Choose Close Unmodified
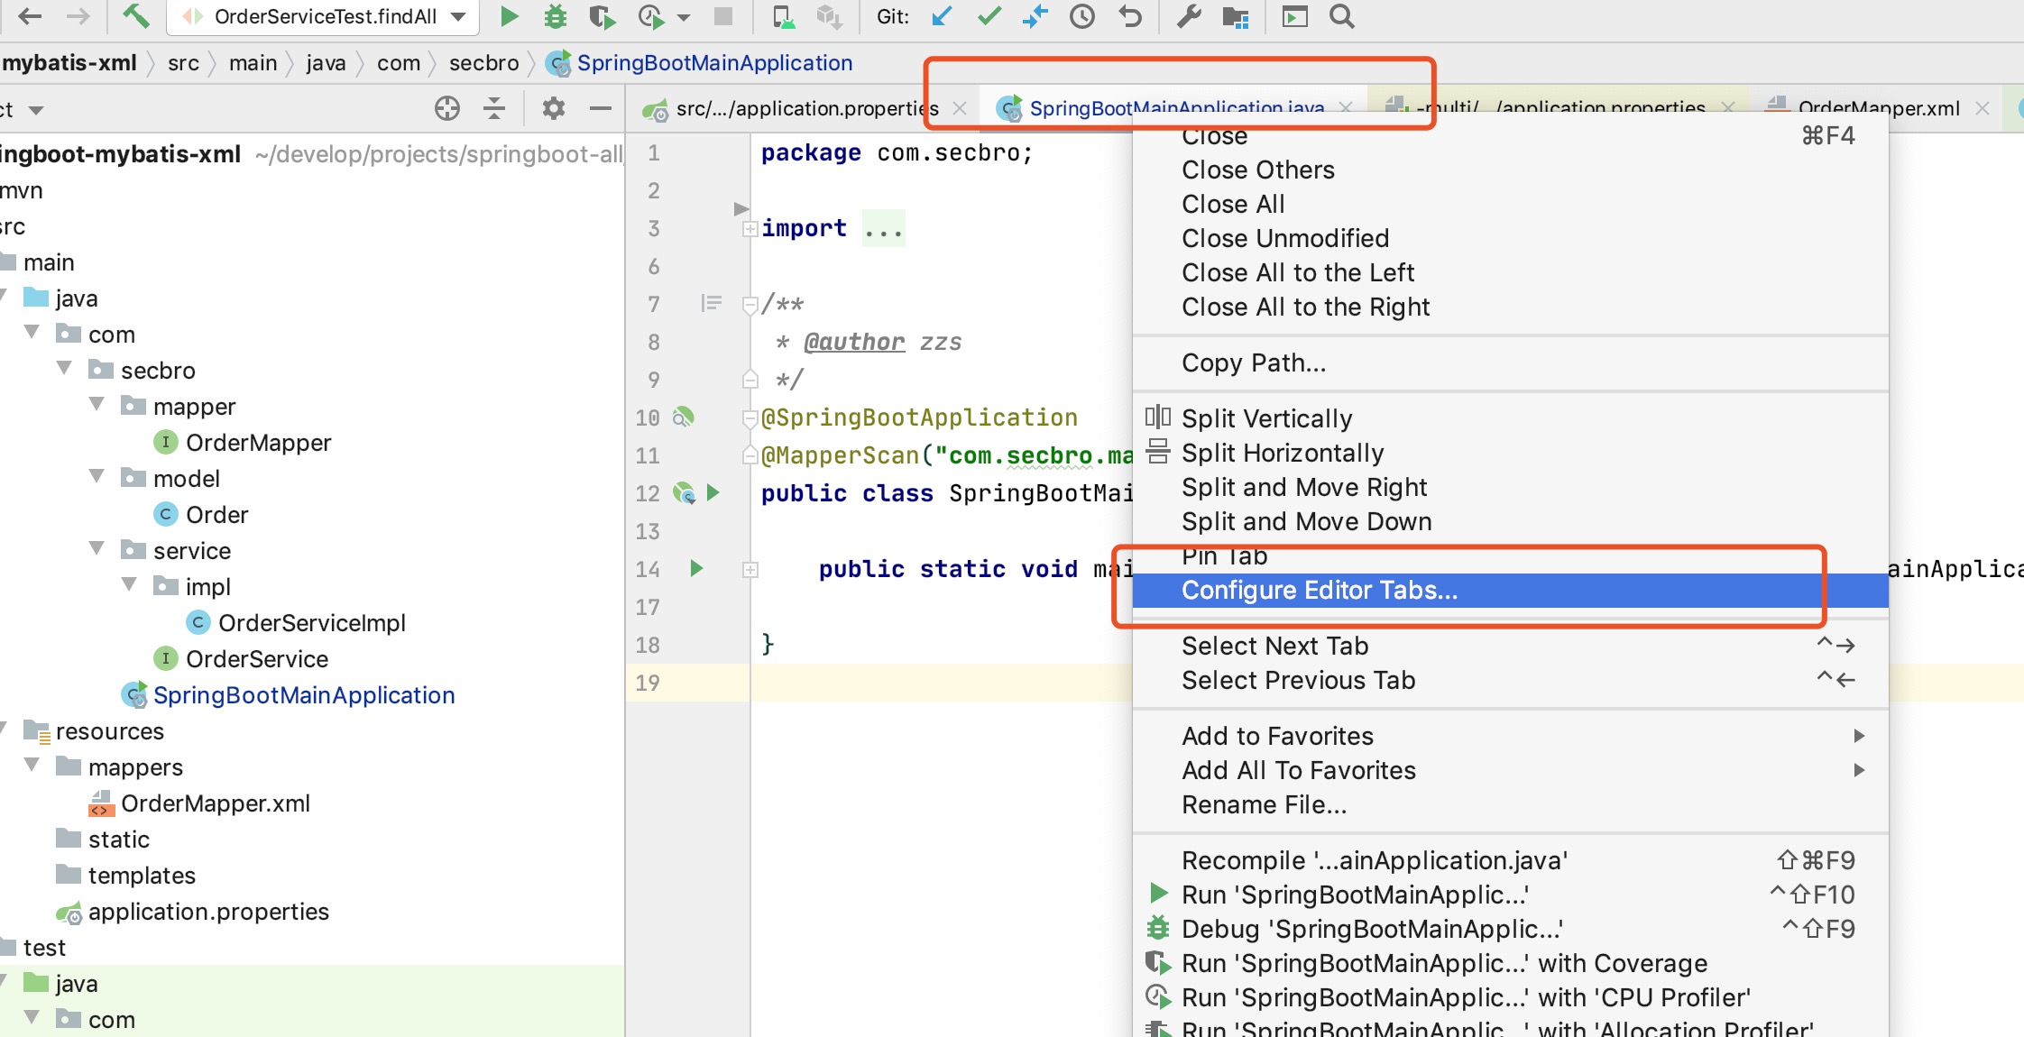This screenshot has width=2024, height=1037. (x=1510, y=238)
